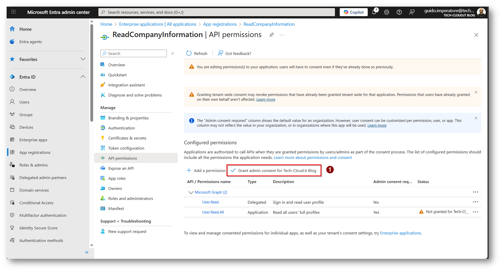Screen dimensions: 502x272
Task: Open more options ellipsis beside the page title
Action: 282,35
